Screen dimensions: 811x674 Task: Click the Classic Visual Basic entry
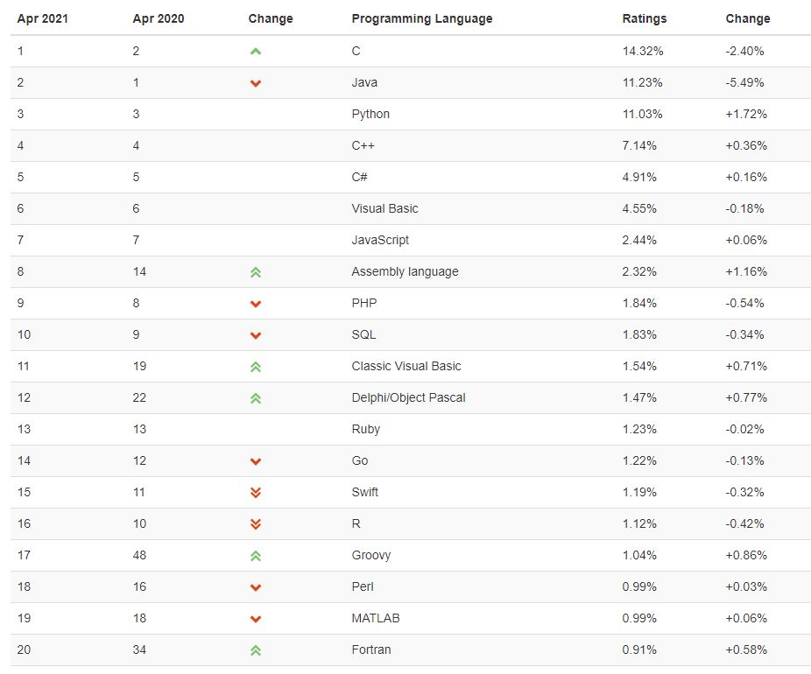[405, 366]
